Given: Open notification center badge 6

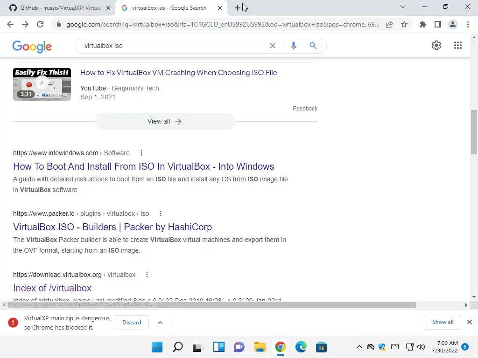Looking at the screenshot, I should tap(465, 347).
